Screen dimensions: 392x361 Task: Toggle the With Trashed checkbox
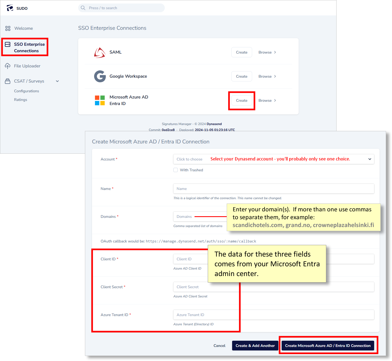point(176,170)
